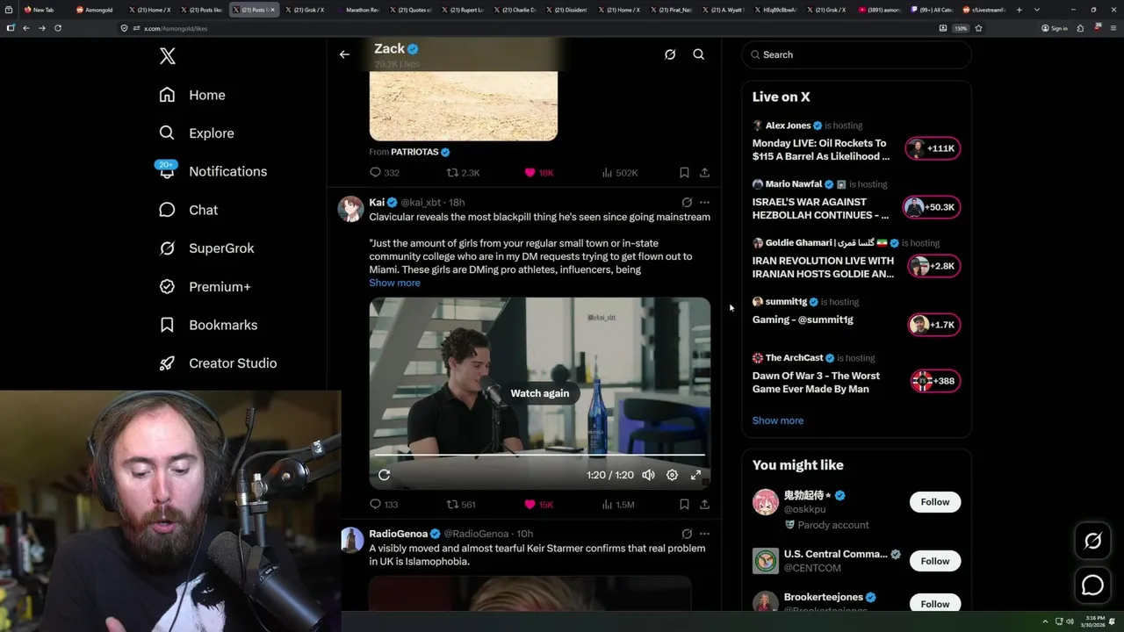Show more live broadcasts
The image size is (1124, 632).
(x=778, y=420)
